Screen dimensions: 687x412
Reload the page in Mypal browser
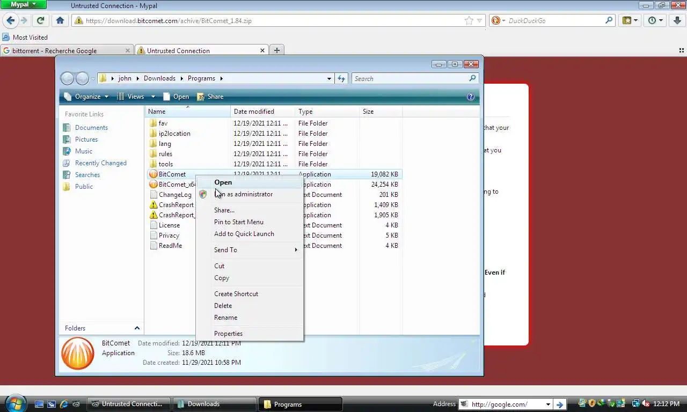click(40, 20)
